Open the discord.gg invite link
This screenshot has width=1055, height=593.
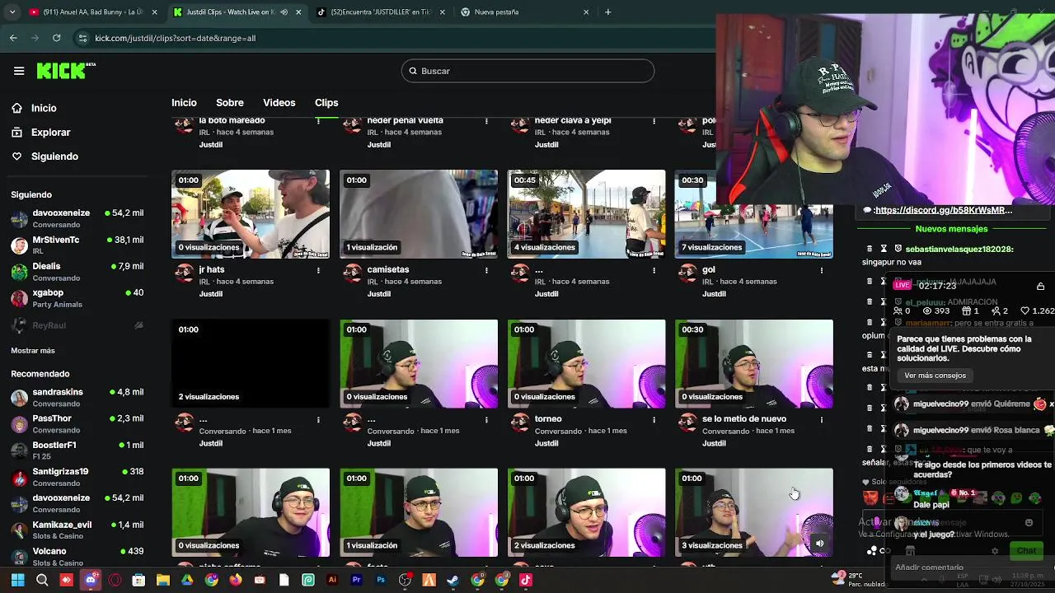943,210
